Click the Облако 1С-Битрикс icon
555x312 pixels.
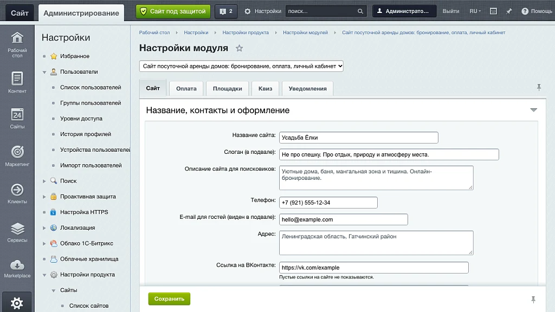(54, 243)
